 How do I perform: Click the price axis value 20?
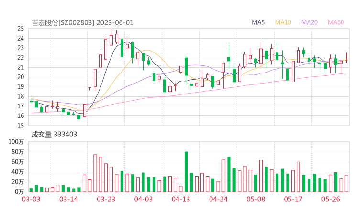[21, 77]
